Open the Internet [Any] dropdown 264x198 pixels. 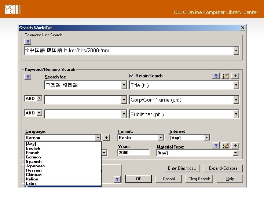(206, 138)
